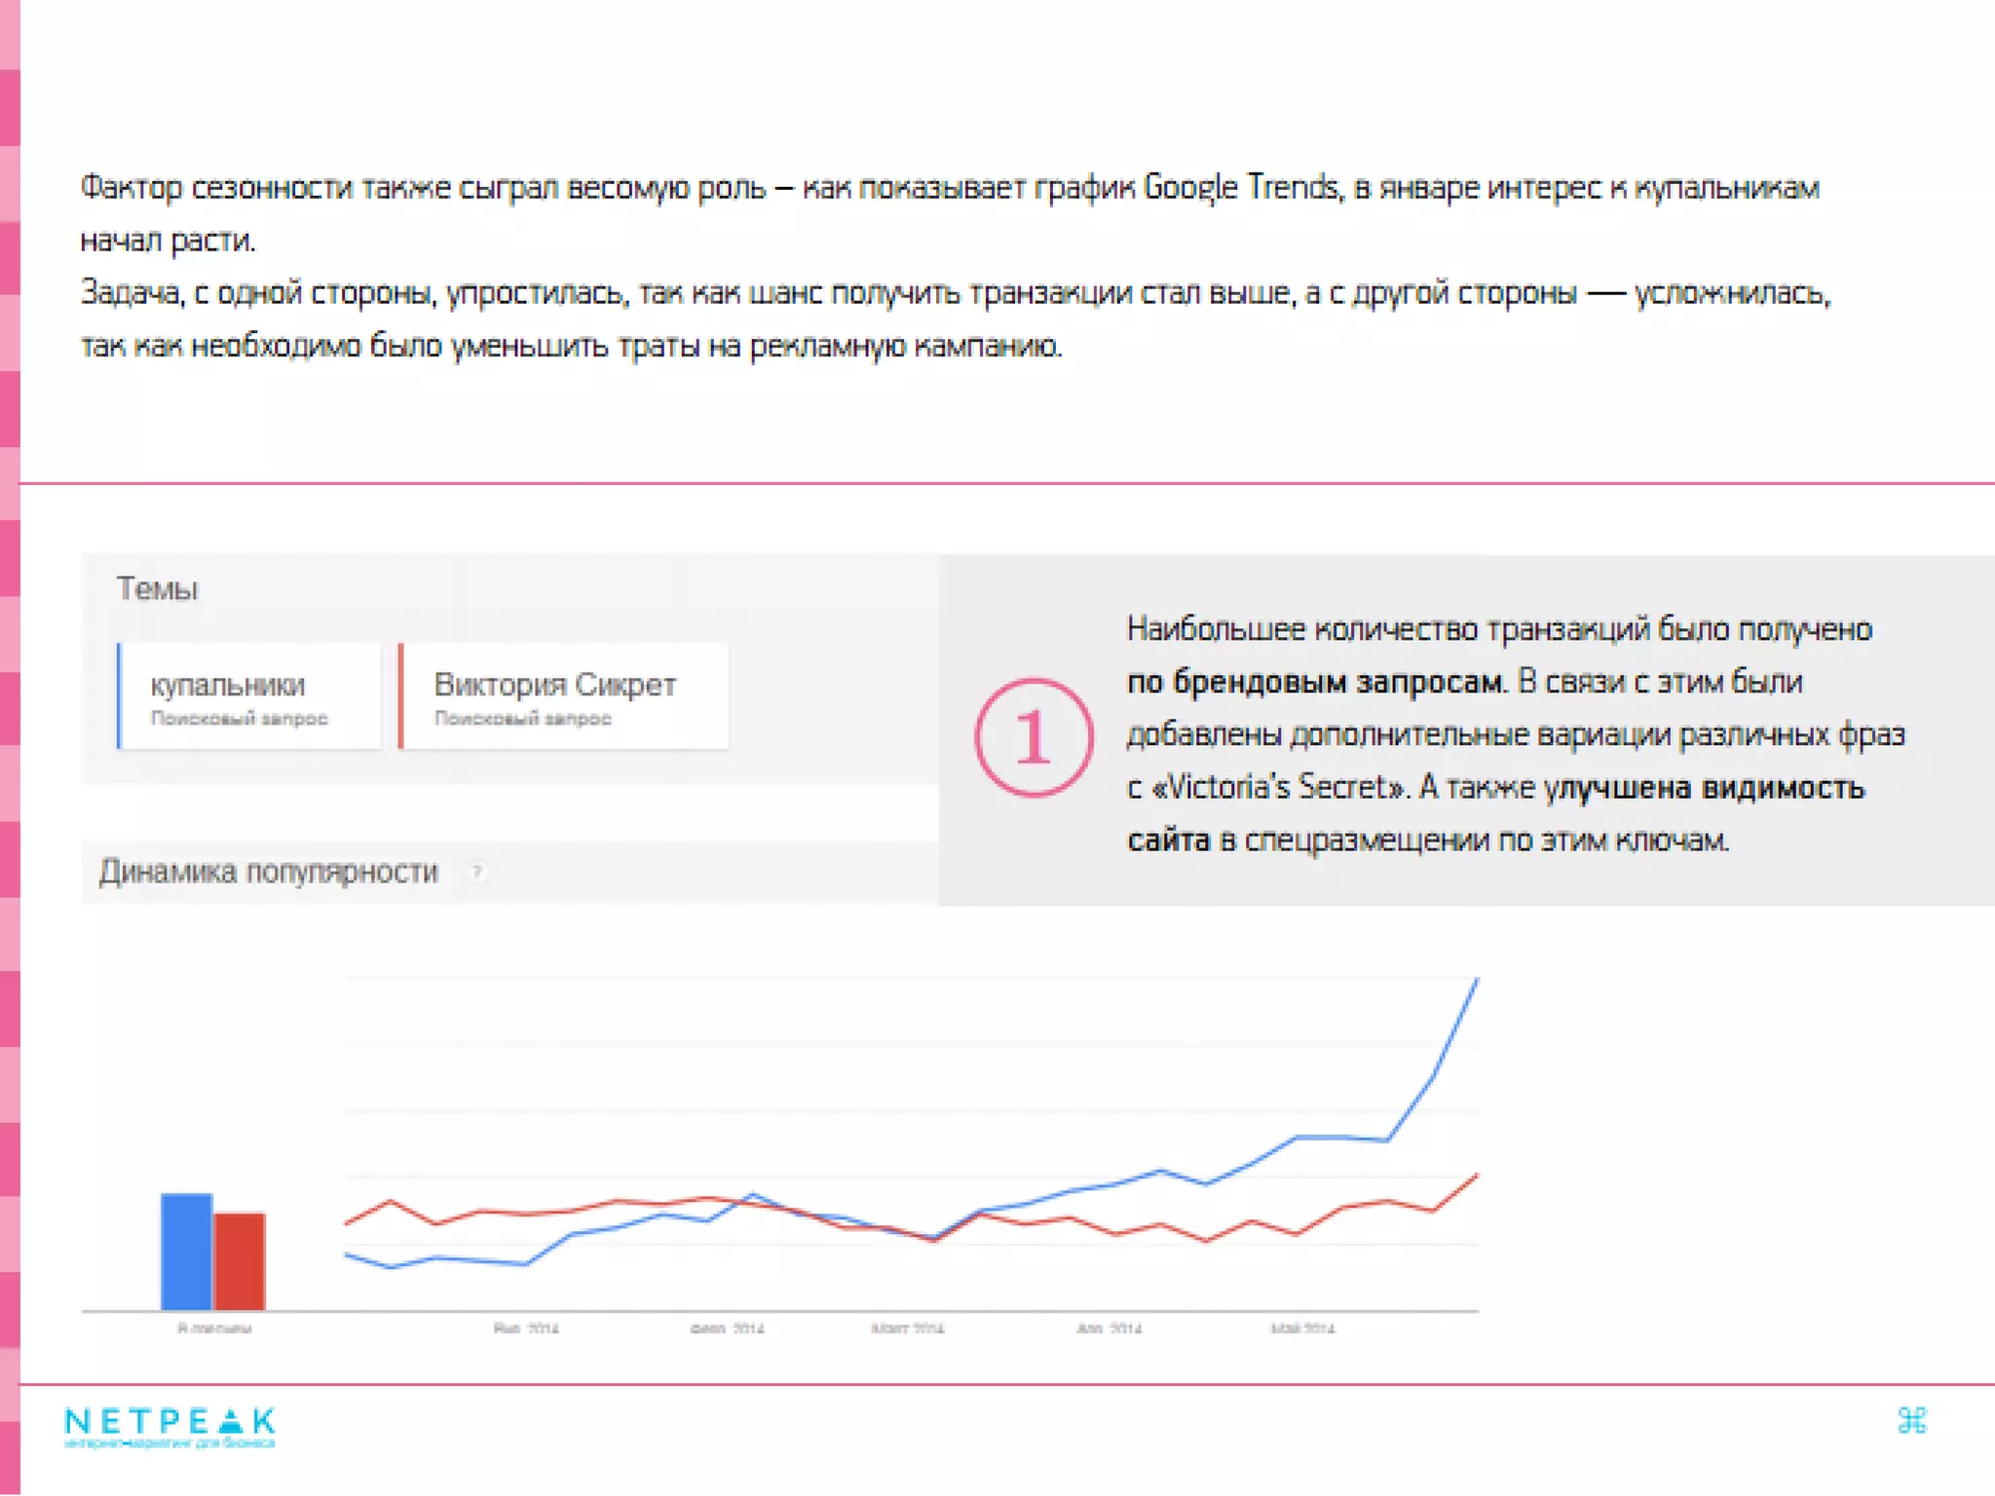Select the купальники search term card
Screen dimensions: 1995x1496
click(x=249, y=696)
